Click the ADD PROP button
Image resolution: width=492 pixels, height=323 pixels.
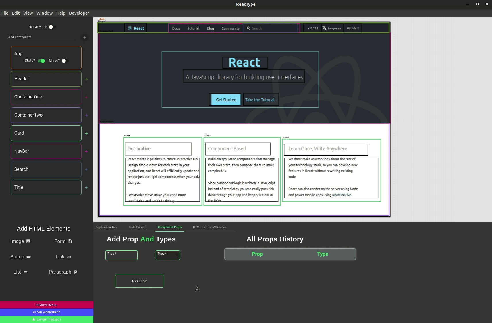[139, 281]
